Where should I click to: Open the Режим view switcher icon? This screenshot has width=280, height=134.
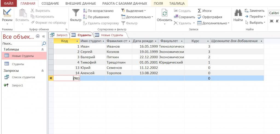pyautogui.click(x=7, y=13)
